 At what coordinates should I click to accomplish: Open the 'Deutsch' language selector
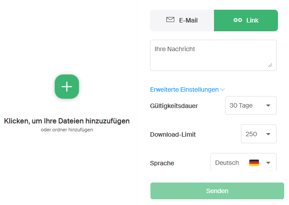click(x=243, y=163)
